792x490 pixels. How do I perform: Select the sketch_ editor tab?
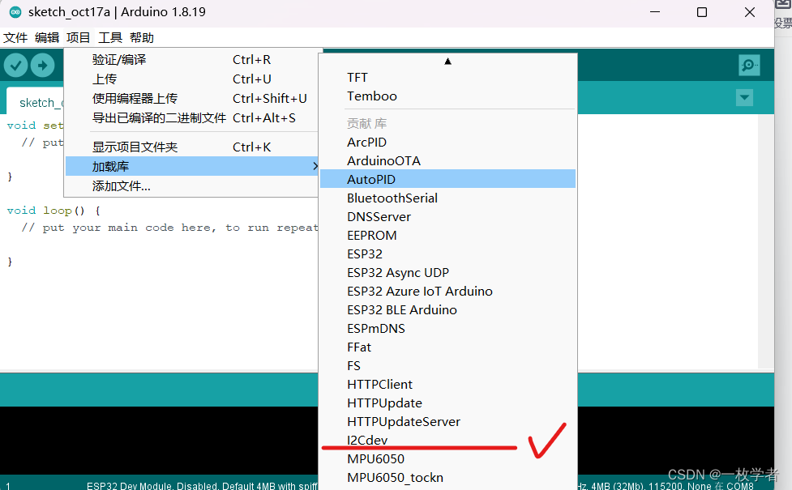click(x=36, y=102)
